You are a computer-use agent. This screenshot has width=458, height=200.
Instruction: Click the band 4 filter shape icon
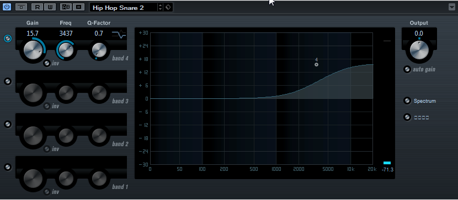[x=119, y=35]
